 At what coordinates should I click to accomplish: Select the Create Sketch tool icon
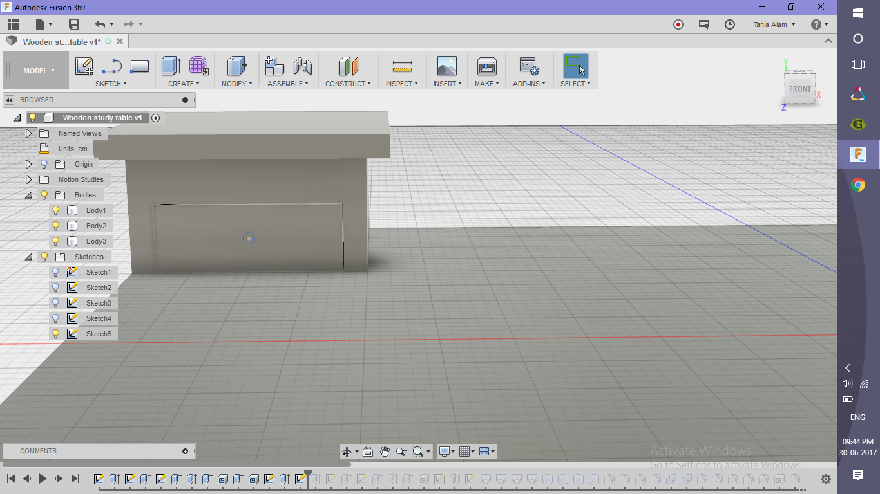tap(84, 66)
